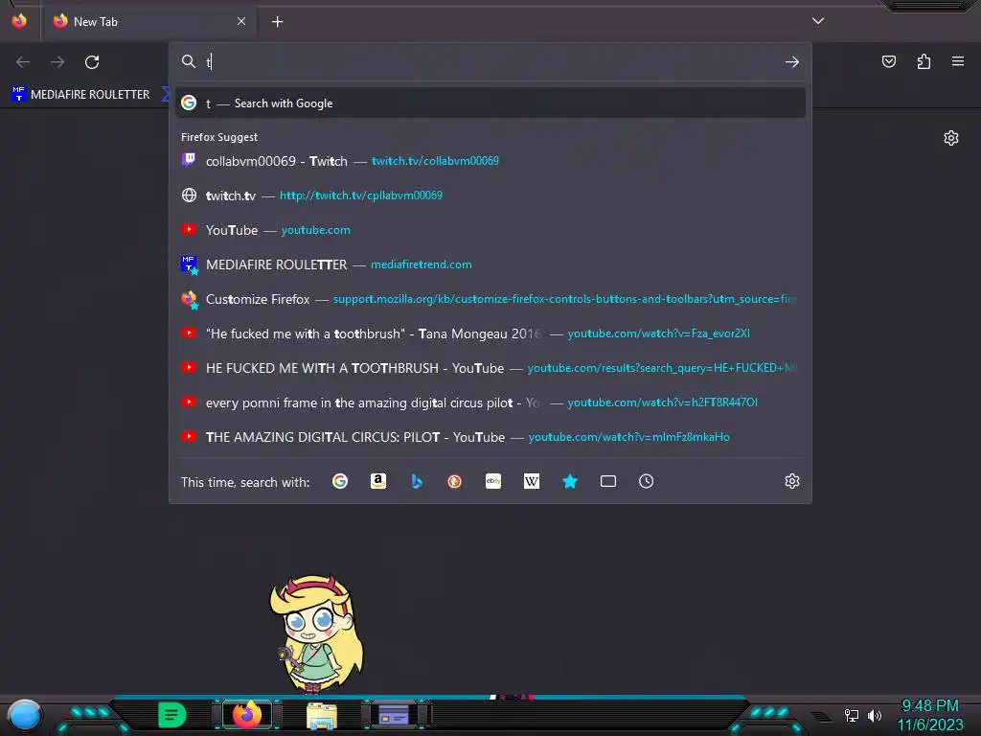Viewport: 981px width, 736px height.
Task: Open the Start orb on taskbar
Action: (x=25, y=716)
